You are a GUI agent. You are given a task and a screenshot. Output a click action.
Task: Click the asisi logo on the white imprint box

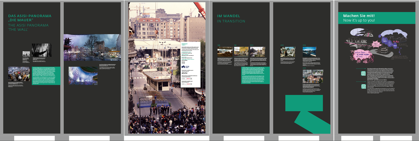point(185,73)
